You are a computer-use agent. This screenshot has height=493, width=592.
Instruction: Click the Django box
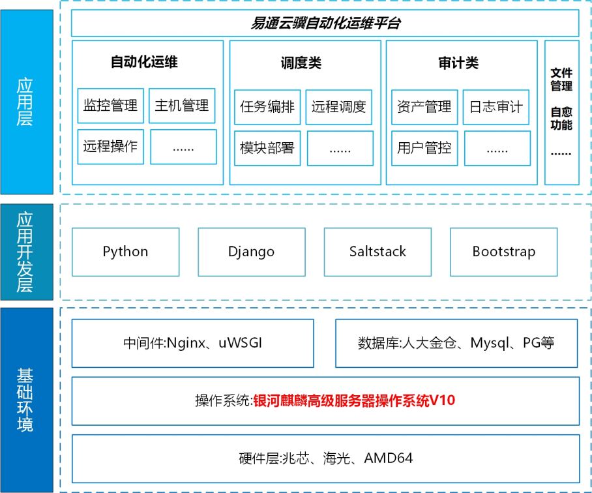tap(252, 252)
